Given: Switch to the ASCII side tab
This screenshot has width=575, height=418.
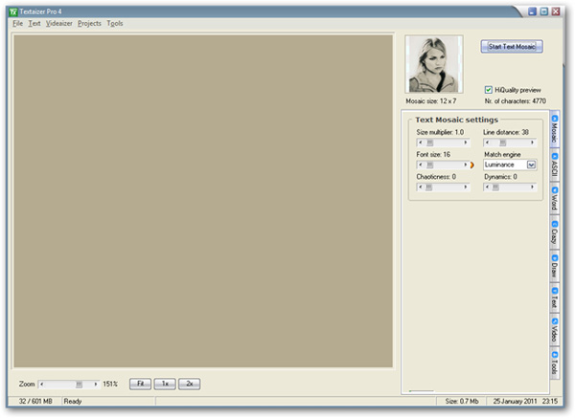Looking at the screenshot, I should pyautogui.click(x=555, y=165).
